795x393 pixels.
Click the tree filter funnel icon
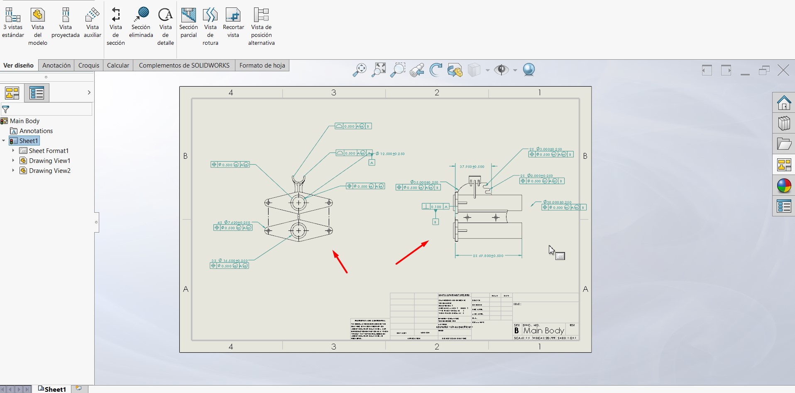pyautogui.click(x=6, y=109)
